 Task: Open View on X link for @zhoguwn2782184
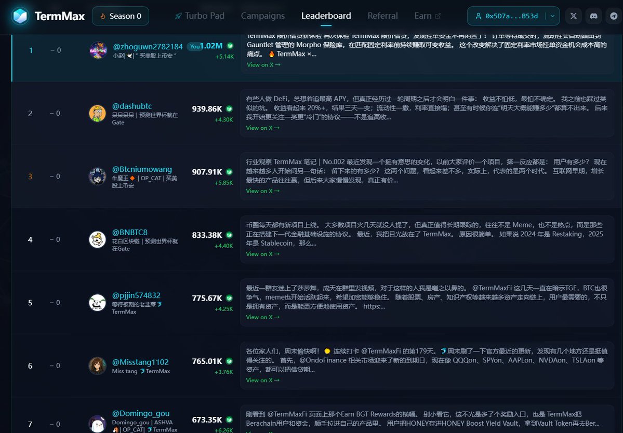point(263,65)
